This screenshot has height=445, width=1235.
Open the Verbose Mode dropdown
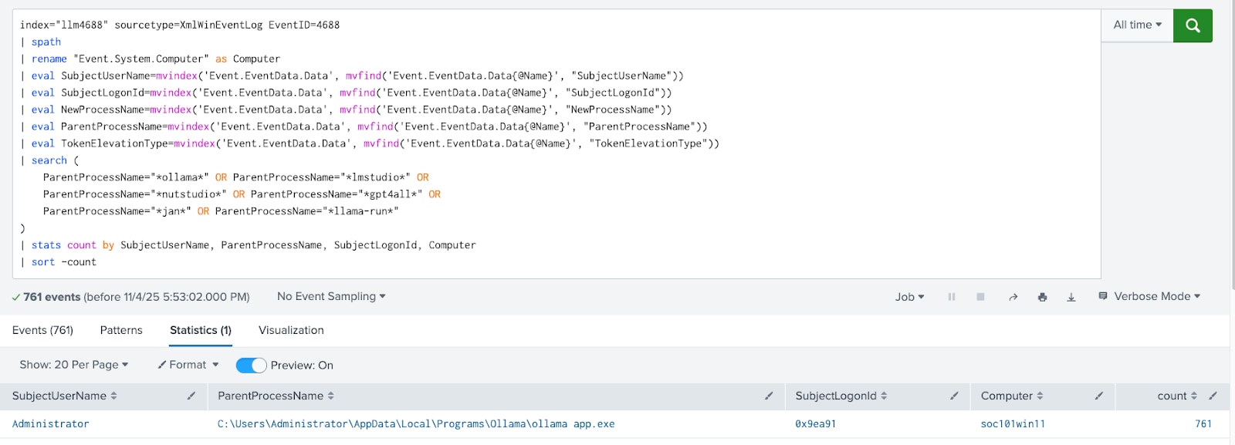(x=1150, y=297)
